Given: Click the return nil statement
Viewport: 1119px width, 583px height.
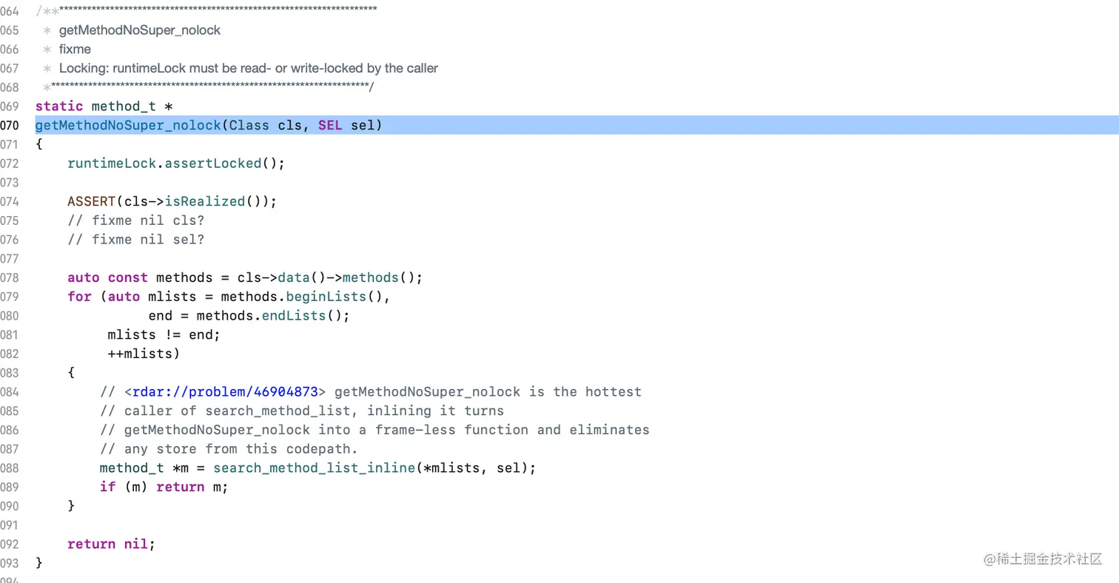Looking at the screenshot, I should coord(110,544).
